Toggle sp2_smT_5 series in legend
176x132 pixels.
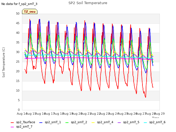[128, 122]
